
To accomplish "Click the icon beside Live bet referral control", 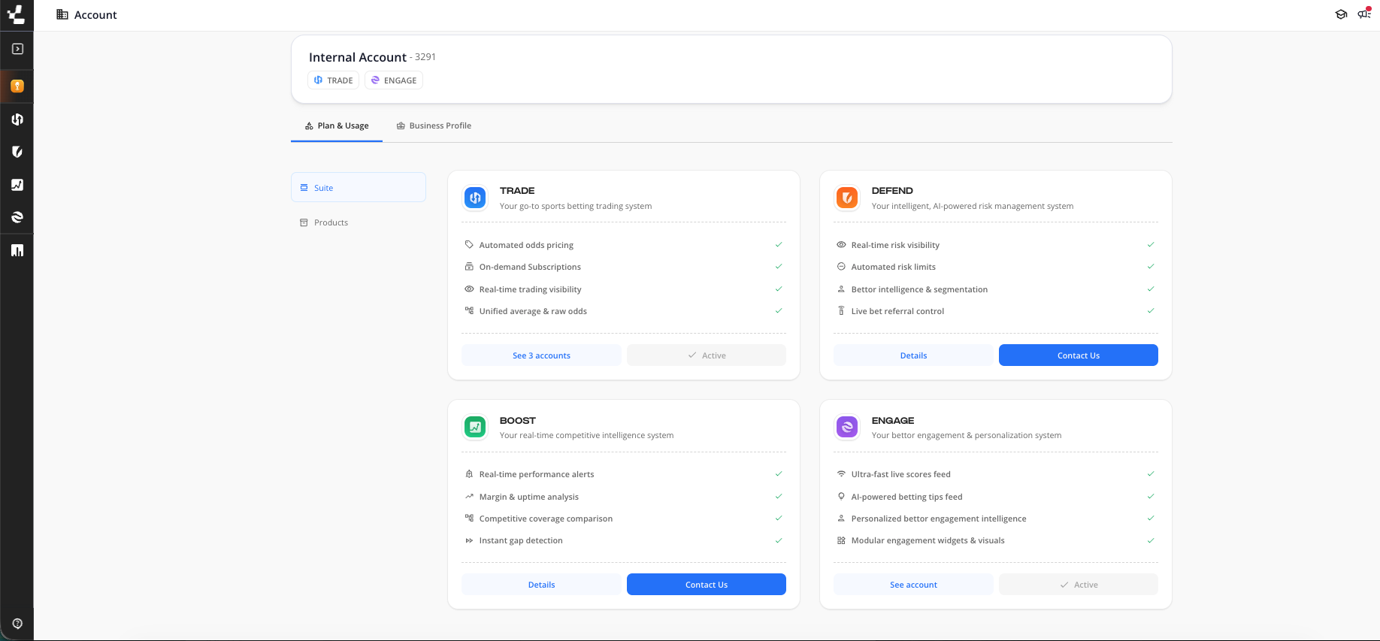I will click(x=841, y=310).
